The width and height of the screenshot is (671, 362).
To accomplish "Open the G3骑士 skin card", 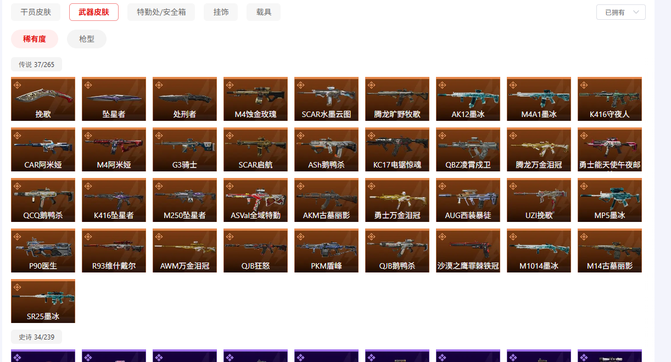I will 184,149.
